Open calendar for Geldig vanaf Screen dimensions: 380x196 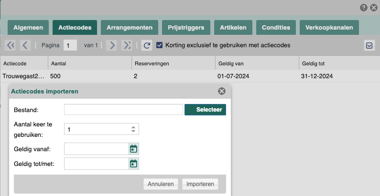tap(133, 149)
